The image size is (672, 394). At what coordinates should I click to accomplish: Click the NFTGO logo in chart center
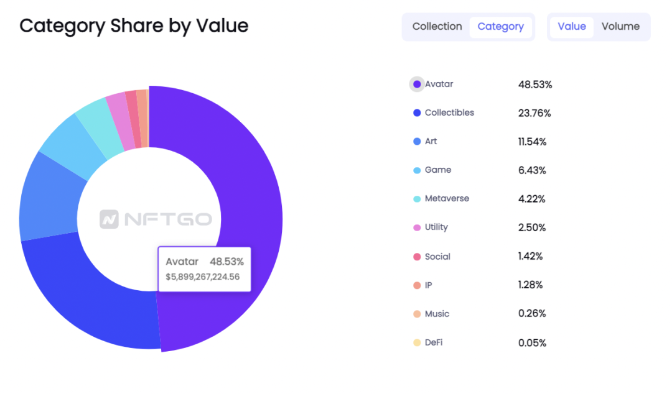(x=156, y=219)
